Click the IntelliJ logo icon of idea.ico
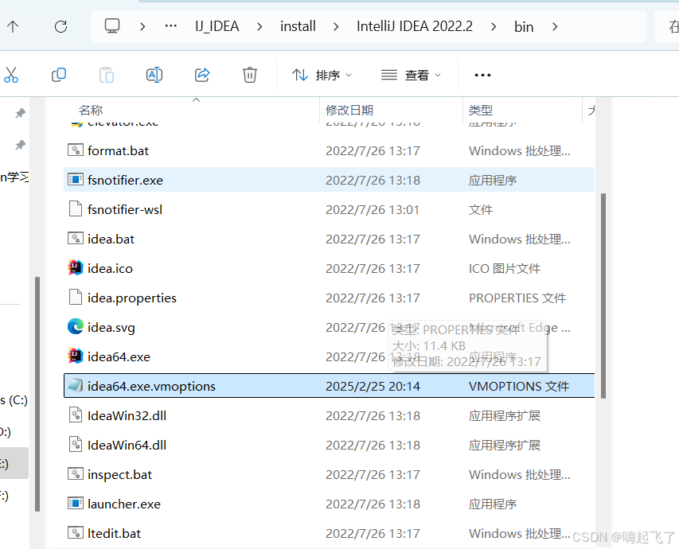The image size is (679, 549). pos(76,267)
